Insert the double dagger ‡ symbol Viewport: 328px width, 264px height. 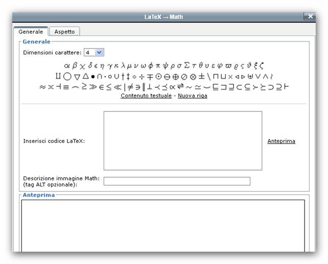(128, 77)
